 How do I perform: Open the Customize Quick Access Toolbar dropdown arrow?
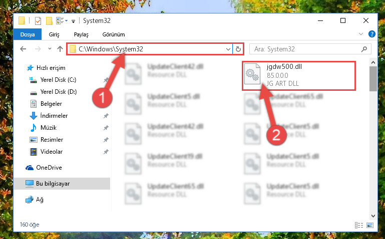73,21
